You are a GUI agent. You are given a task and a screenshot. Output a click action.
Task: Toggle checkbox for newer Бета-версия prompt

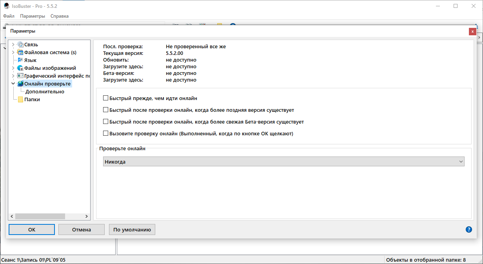[x=105, y=122]
